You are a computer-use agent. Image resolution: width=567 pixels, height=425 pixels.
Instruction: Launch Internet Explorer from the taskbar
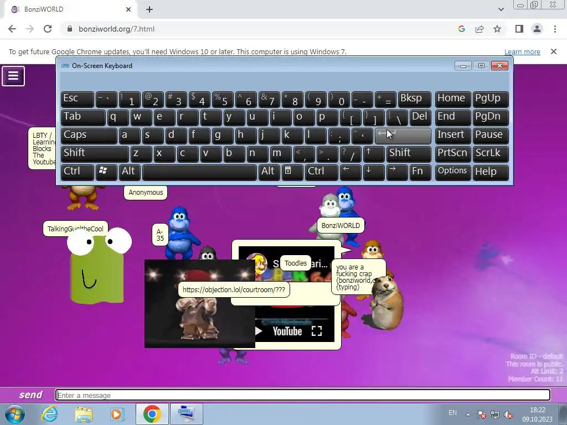tap(49, 414)
